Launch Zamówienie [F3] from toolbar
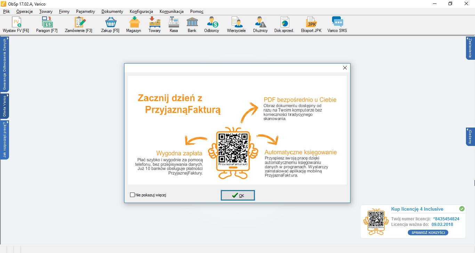The image size is (475, 253). [79, 25]
